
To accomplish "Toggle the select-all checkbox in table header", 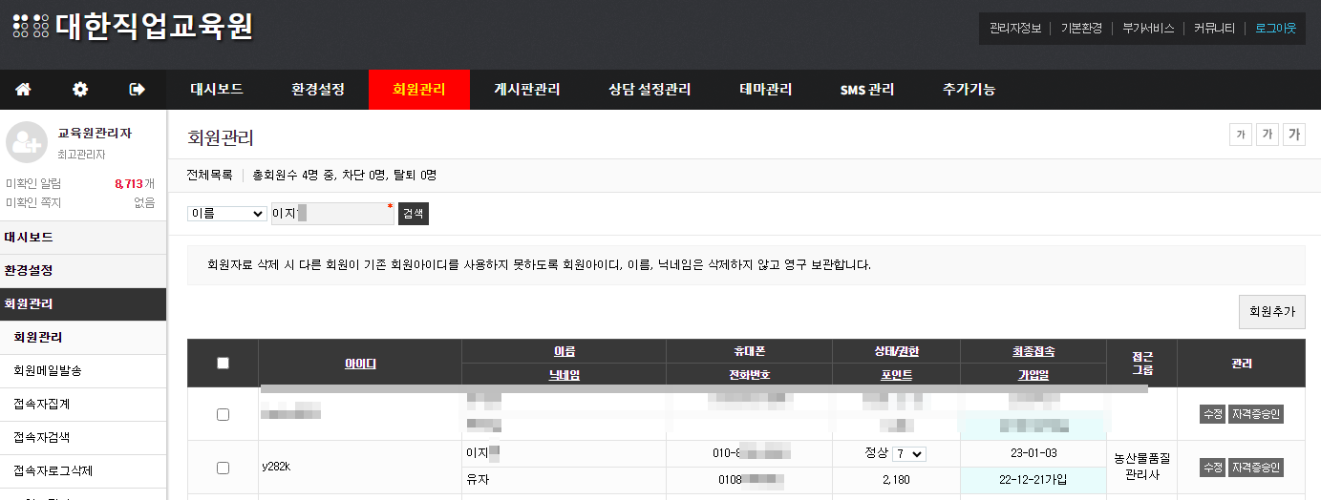I will pos(223,363).
